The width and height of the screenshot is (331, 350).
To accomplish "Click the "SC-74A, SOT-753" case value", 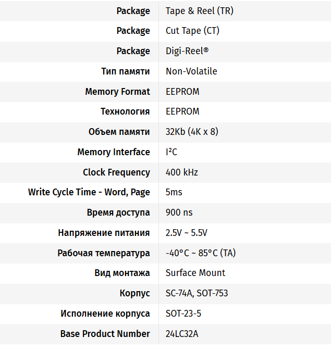I will [197, 293].
